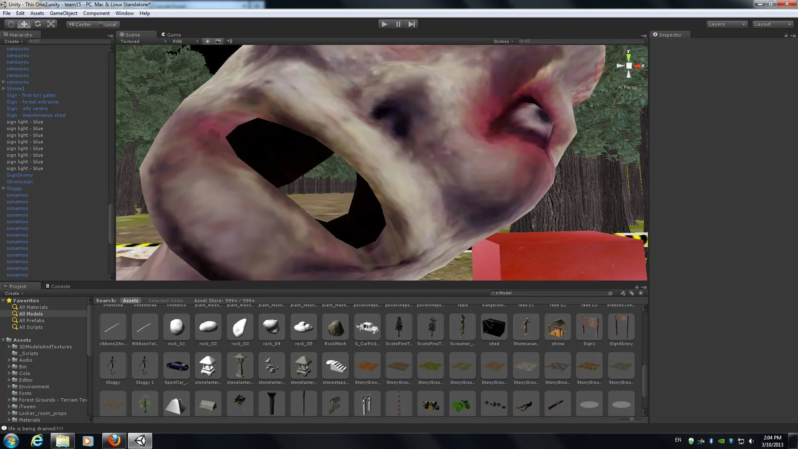Expand the Sluggy hierarchy item

[x=4, y=188]
